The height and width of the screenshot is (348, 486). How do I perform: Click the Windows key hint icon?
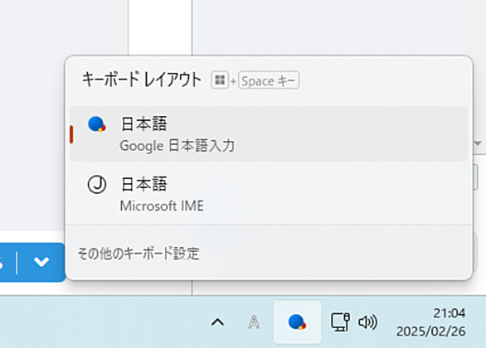tap(220, 80)
